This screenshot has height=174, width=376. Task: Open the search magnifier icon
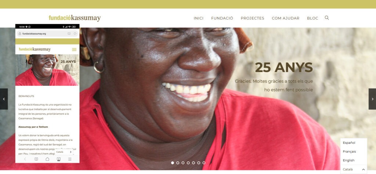[326, 18]
